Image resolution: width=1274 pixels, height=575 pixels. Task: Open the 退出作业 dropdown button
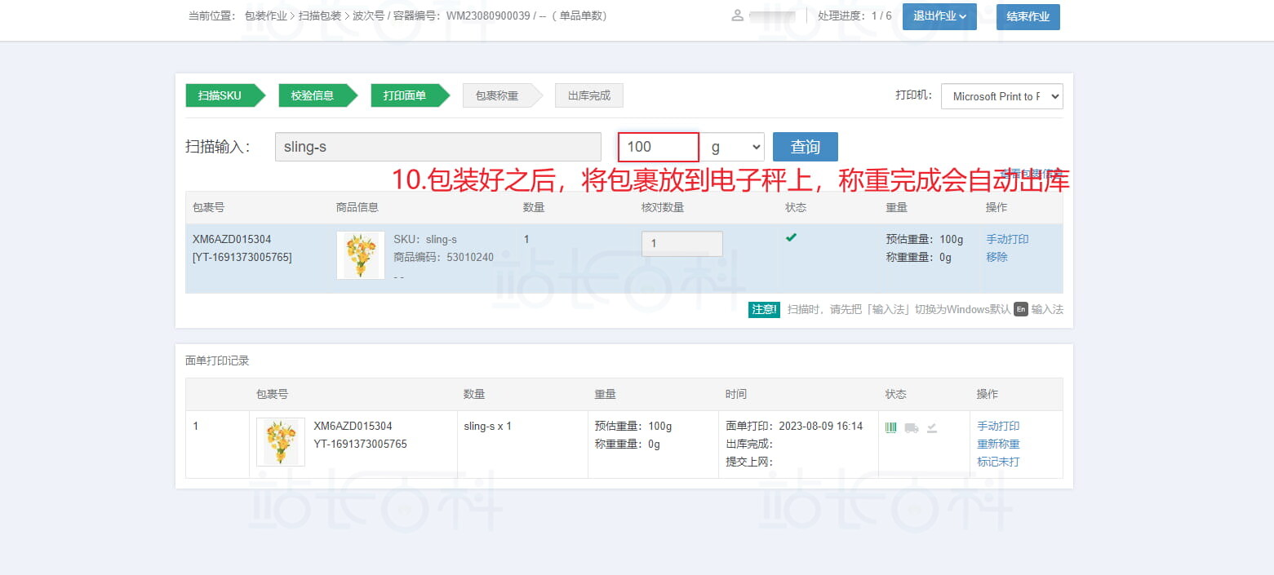pyautogui.click(x=939, y=16)
